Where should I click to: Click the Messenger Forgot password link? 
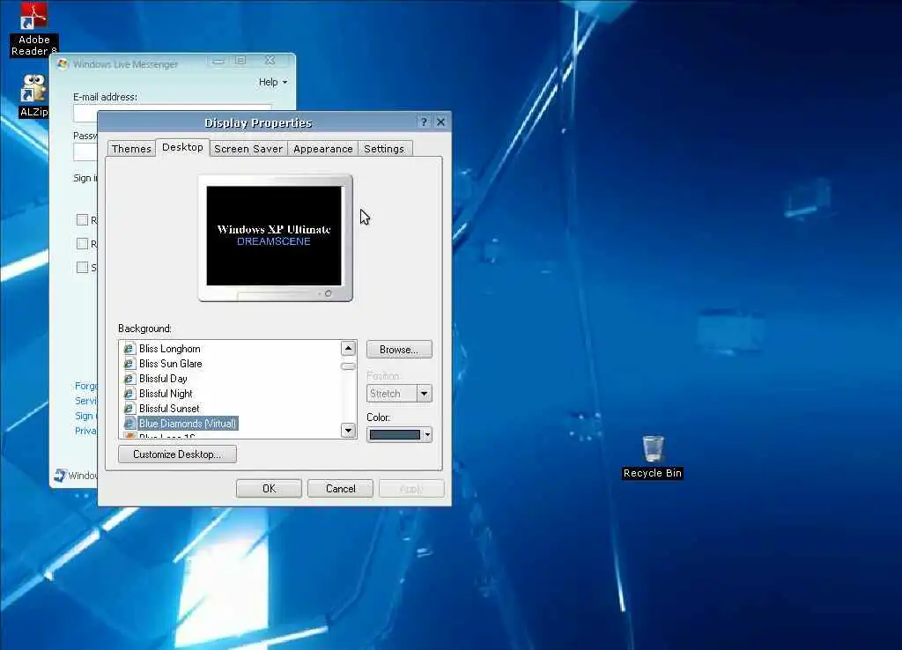click(x=85, y=386)
